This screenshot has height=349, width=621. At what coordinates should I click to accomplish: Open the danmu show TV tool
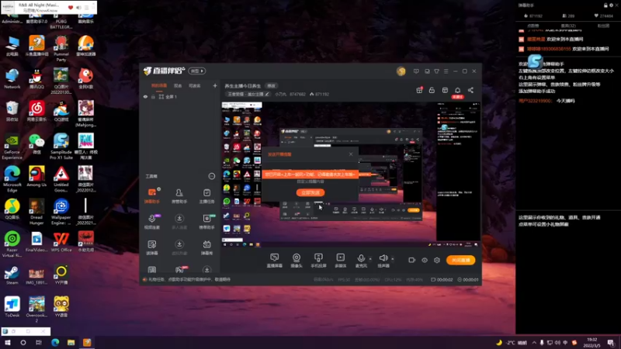206,247
